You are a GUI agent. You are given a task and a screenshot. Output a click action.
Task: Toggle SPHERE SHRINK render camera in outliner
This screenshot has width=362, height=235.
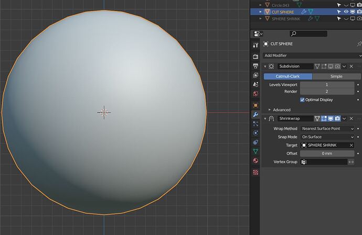[x=359, y=19]
